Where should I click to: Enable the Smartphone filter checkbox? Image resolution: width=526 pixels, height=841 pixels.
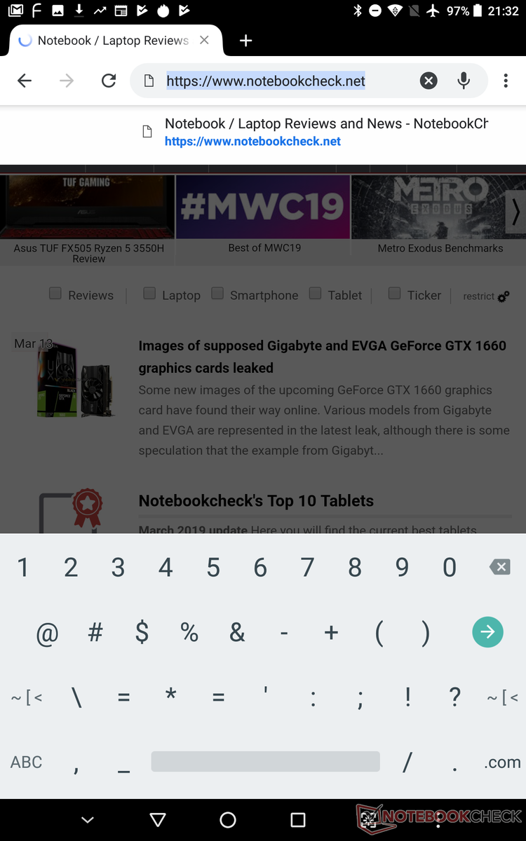(x=217, y=294)
